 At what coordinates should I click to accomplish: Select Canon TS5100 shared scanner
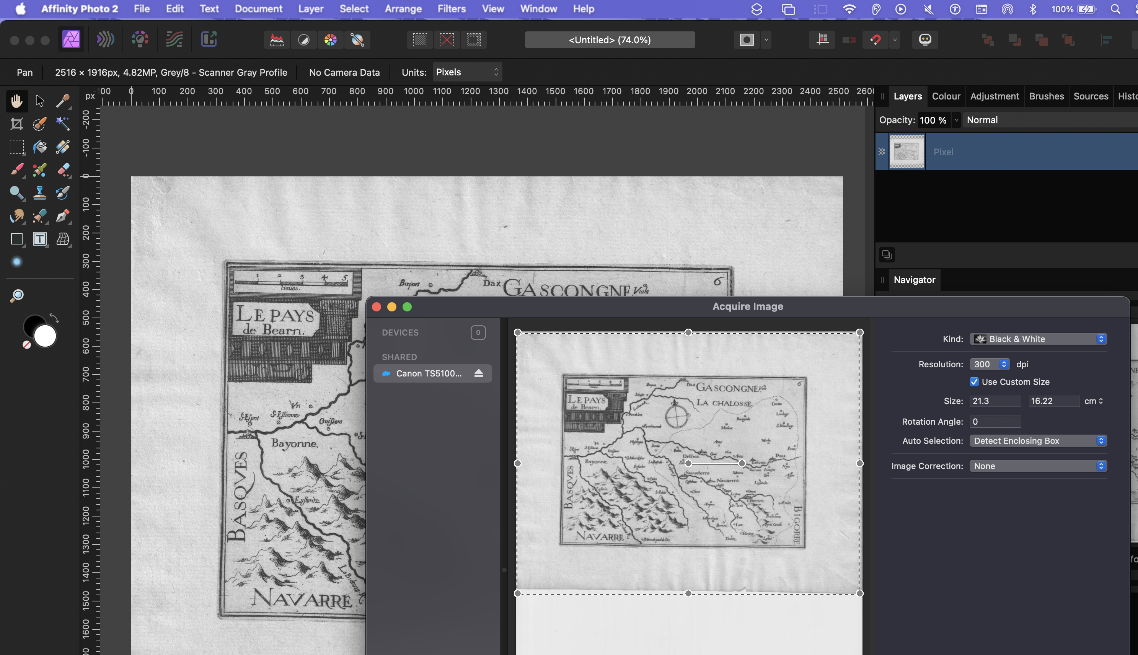pyautogui.click(x=432, y=373)
